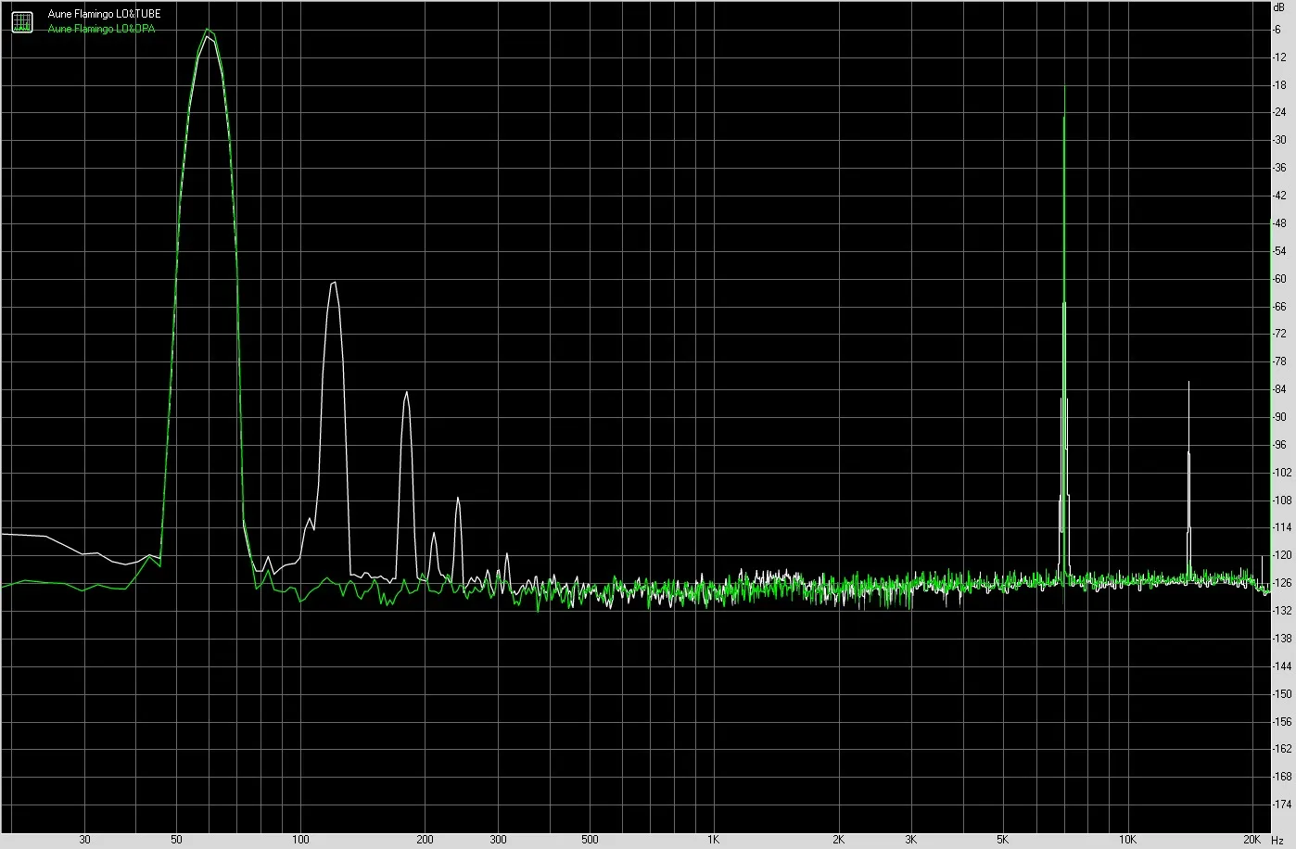The height and width of the screenshot is (849, 1296).
Task: Click the '1K' frequency axis label
Action: tap(713, 840)
